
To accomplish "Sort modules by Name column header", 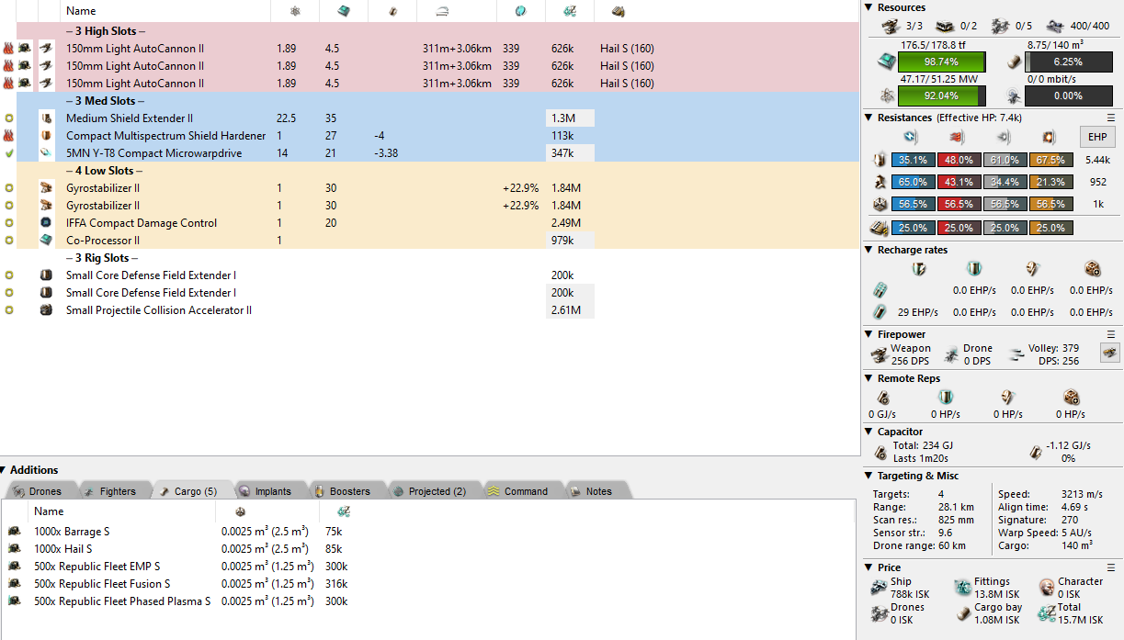I will click(81, 11).
